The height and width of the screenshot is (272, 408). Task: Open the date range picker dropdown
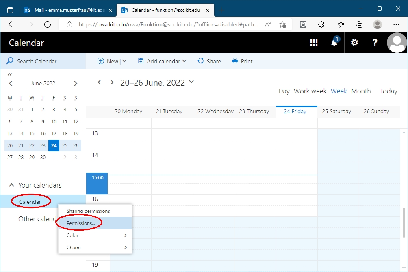[x=191, y=82]
